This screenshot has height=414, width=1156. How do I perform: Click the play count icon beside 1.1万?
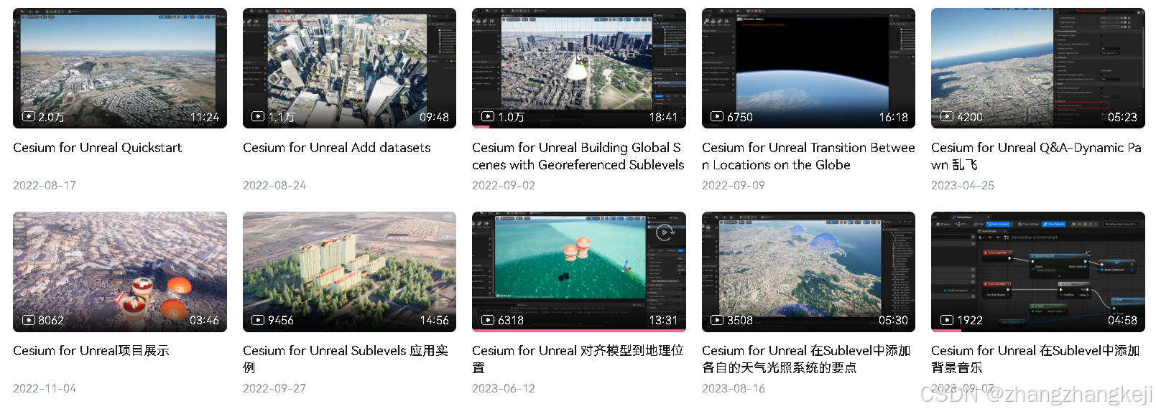[x=258, y=117]
